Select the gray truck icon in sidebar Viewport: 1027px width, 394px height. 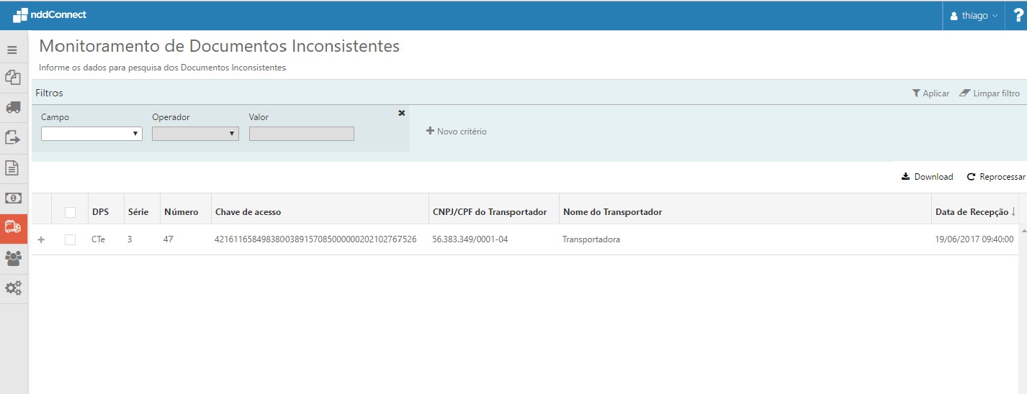(x=12, y=107)
